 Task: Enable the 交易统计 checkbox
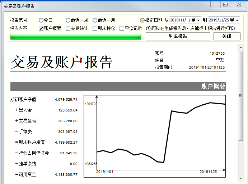[x=68, y=28]
